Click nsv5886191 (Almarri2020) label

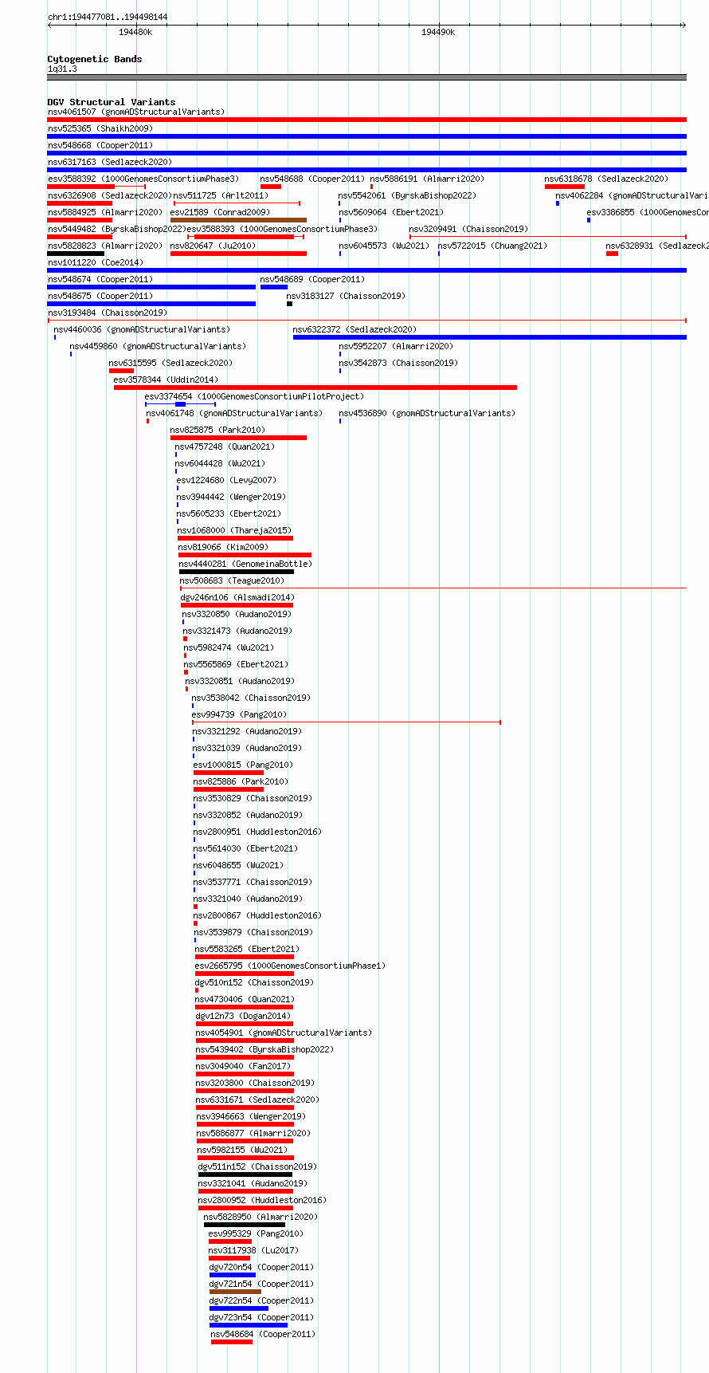(427, 179)
